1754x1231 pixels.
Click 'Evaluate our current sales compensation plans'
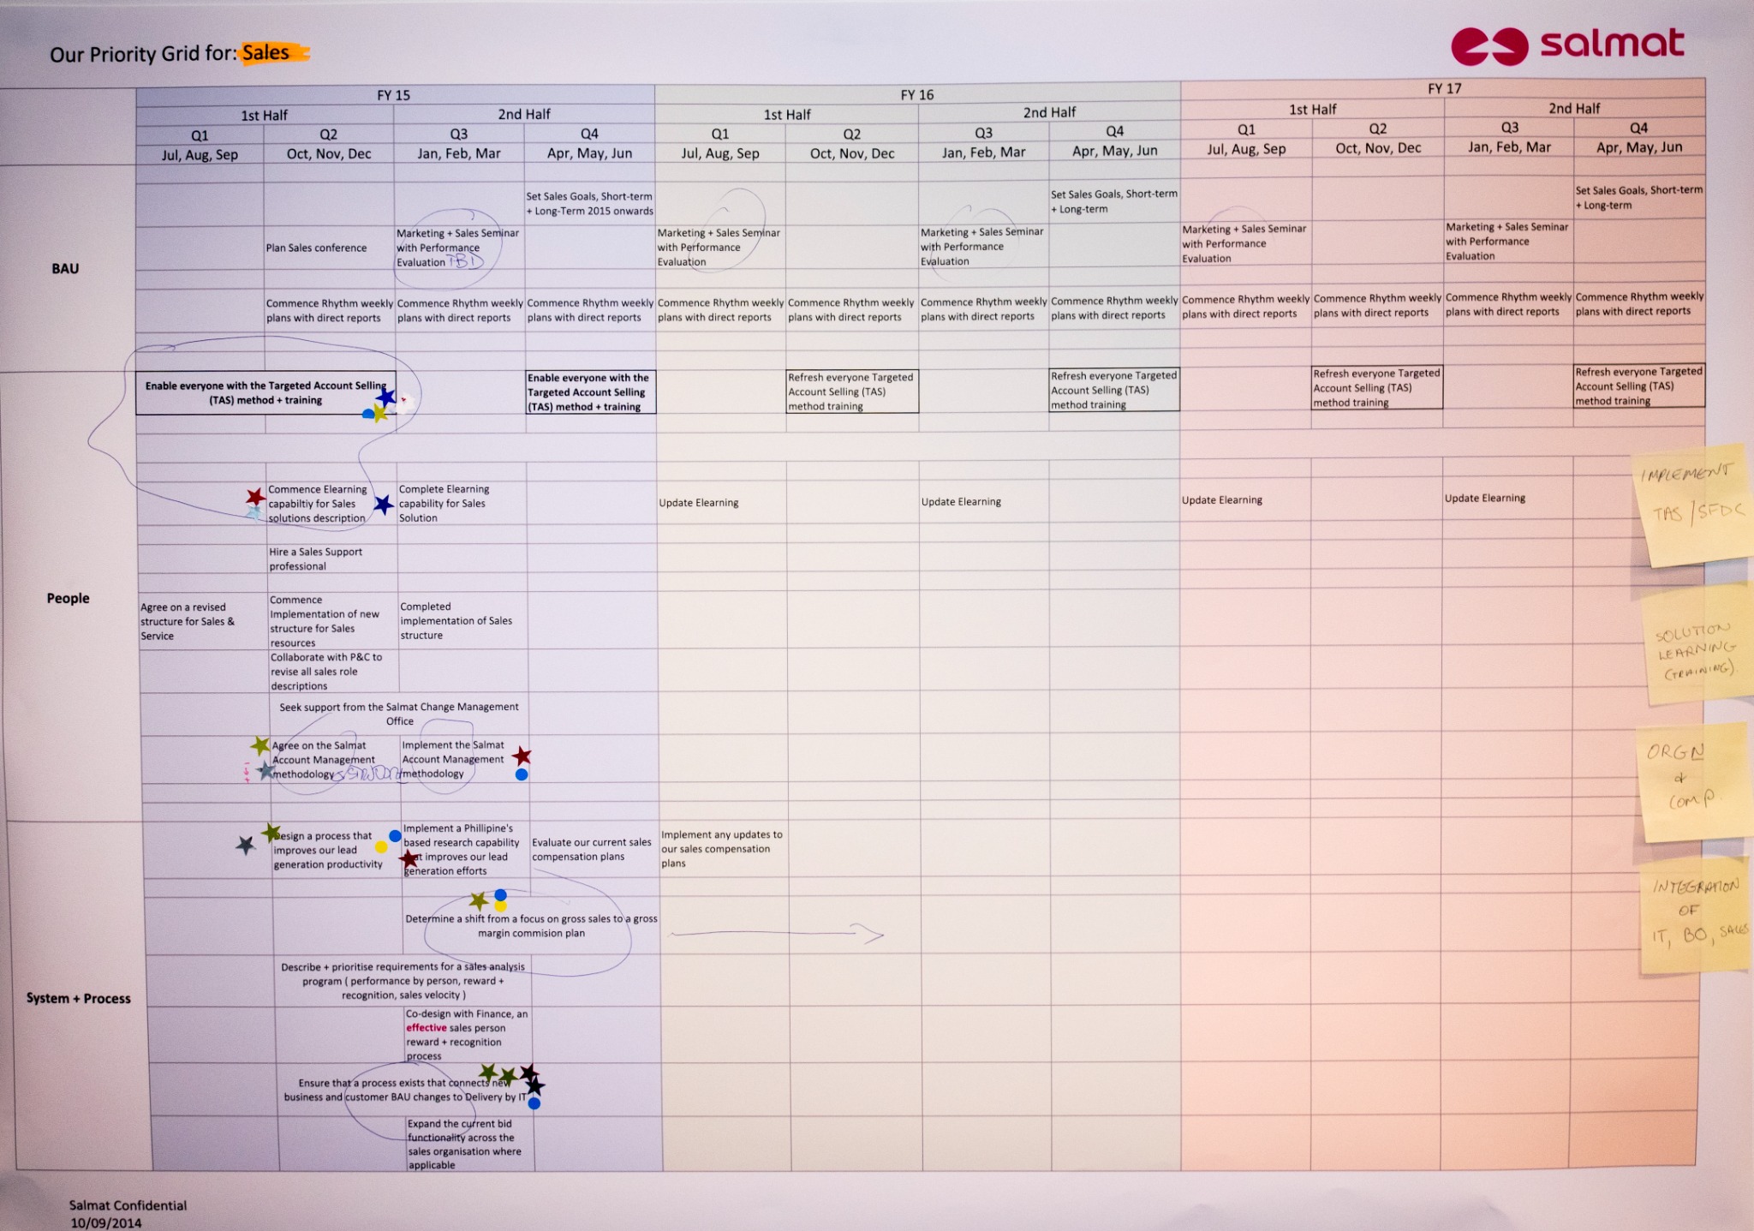(591, 849)
